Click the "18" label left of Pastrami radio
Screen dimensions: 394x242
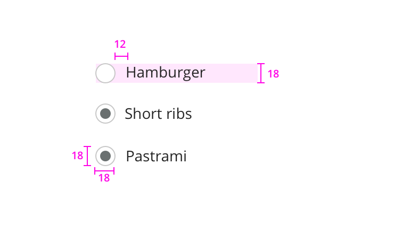click(77, 156)
